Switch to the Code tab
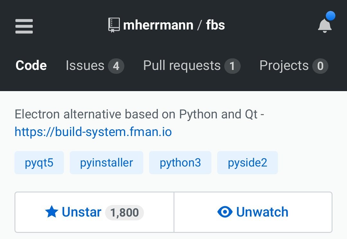The width and height of the screenshot is (347, 239). pos(31,65)
